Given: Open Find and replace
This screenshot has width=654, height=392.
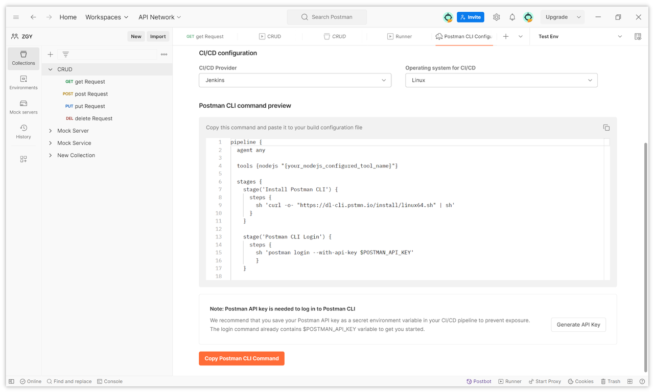Looking at the screenshot, I should pyautogui.click(x=69, y=381).
